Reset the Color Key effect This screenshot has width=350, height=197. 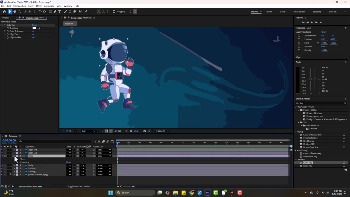[34, 25]
